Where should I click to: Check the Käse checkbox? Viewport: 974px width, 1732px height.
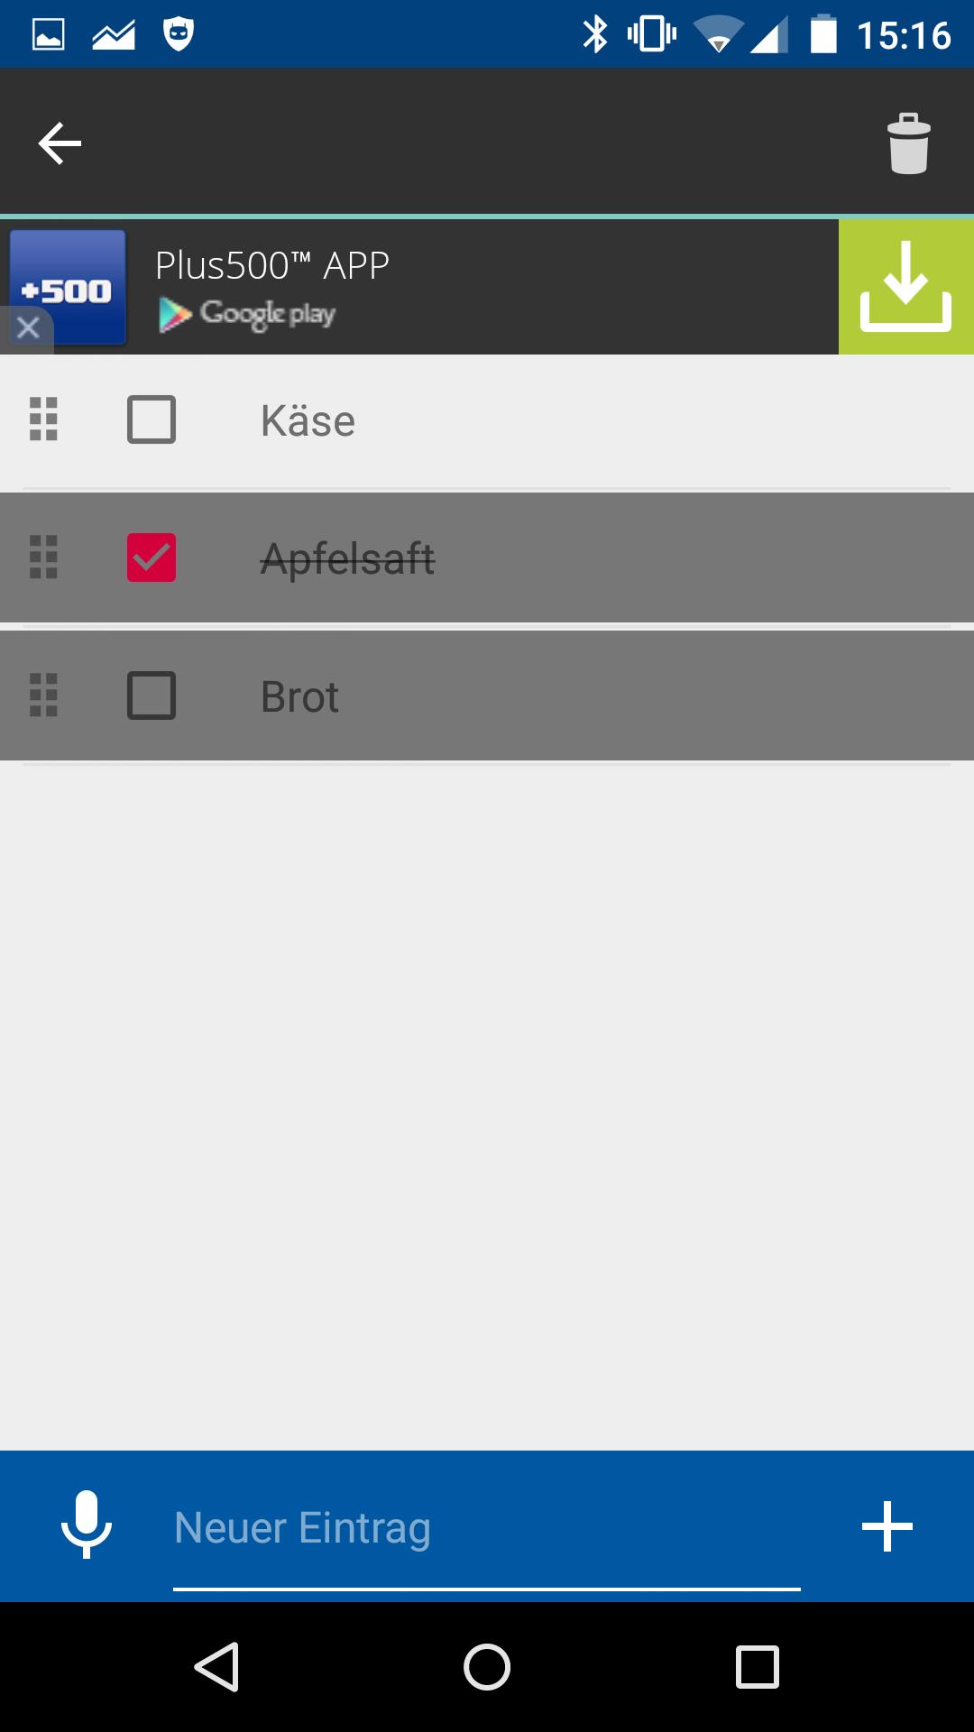[x=152, y=419]
